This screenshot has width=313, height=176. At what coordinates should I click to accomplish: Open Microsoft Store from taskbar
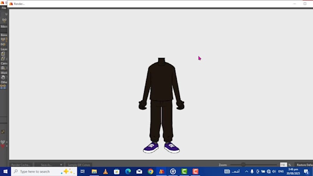pyautogui.click(x=116, y=171)
